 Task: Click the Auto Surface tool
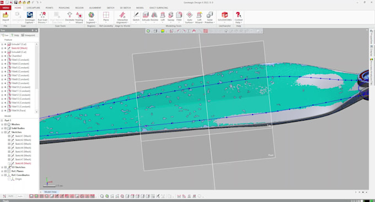click(x=189, y=18)
